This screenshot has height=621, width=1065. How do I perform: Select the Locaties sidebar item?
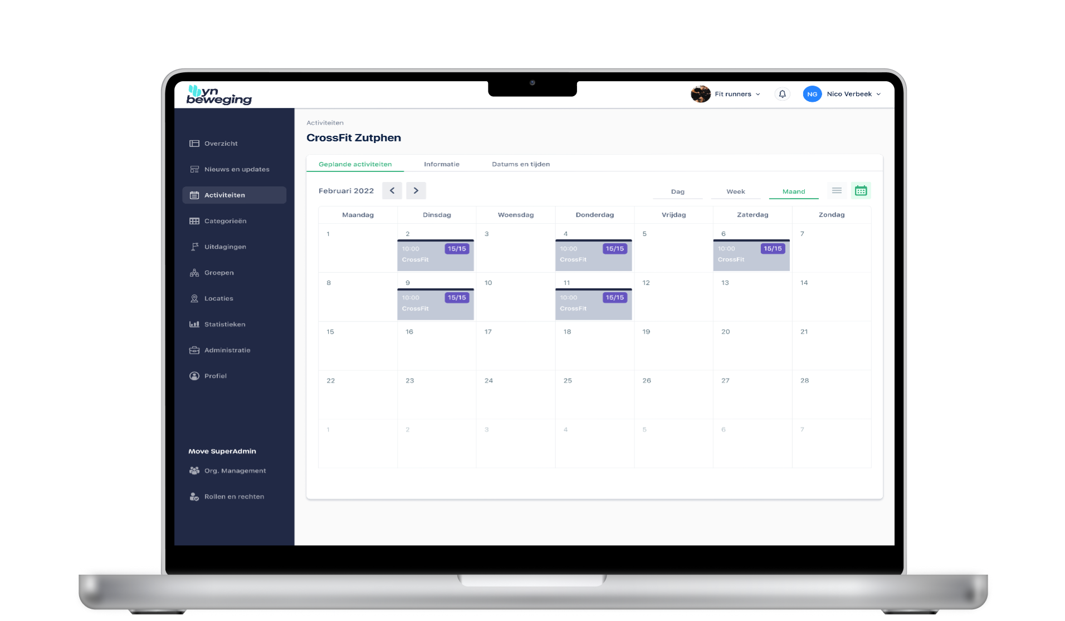click(218, 298)
